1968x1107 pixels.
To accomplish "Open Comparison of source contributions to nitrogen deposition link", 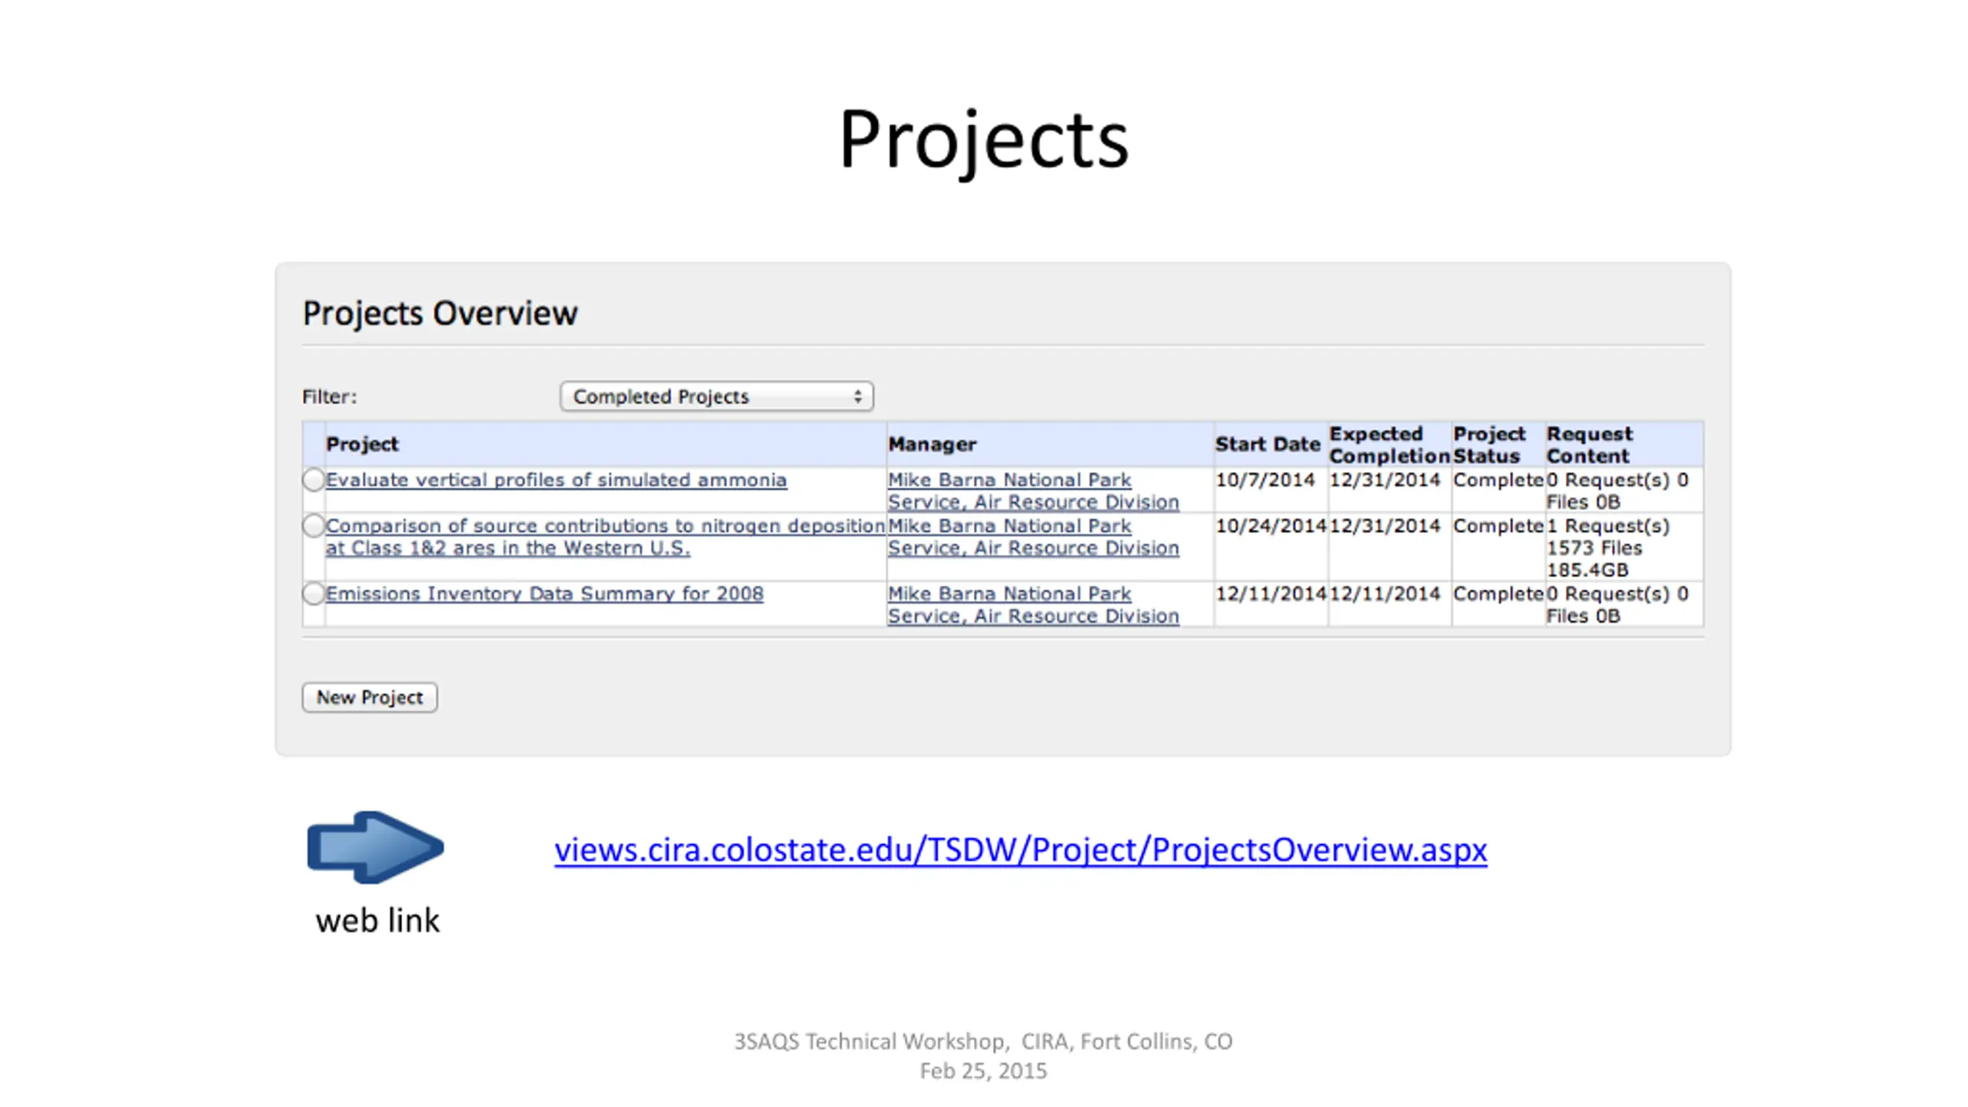I will (x=605, y=537).
